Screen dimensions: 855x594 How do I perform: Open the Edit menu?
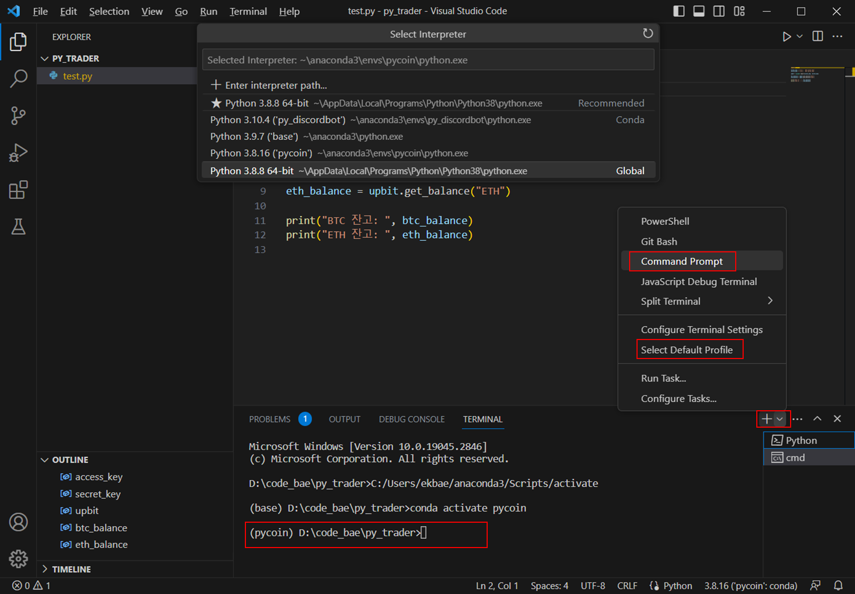(x=68, y=11)
